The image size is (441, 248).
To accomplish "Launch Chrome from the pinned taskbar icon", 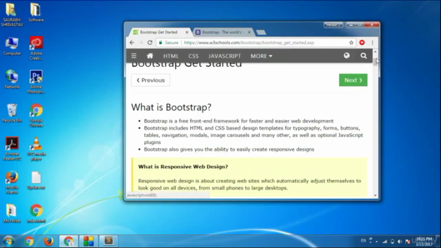I will click(29, 241).
